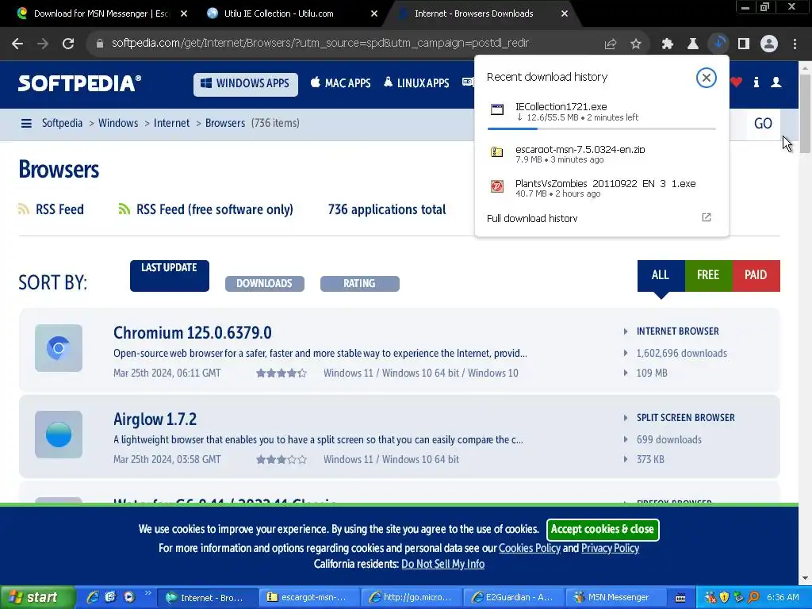Sort by Downloads
The width and height of the screenshot is (812, 609).
tap(265, 283)
